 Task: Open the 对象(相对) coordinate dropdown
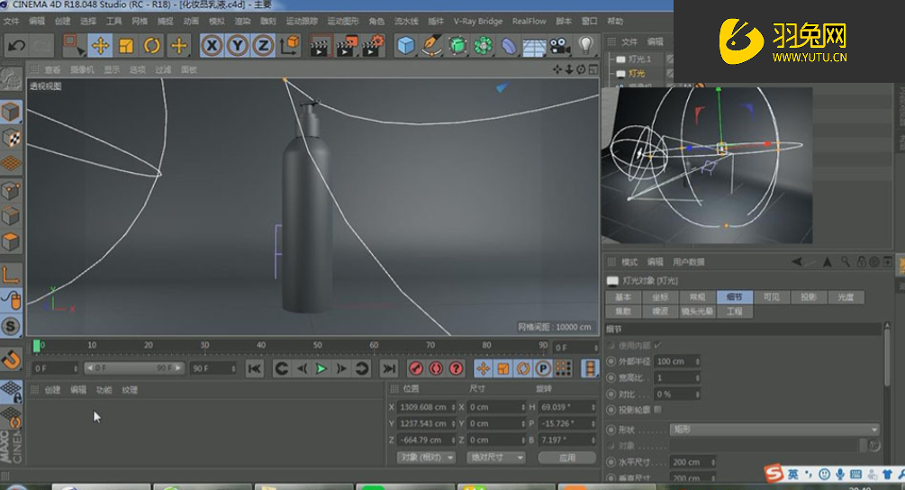(x=426, y=457)
